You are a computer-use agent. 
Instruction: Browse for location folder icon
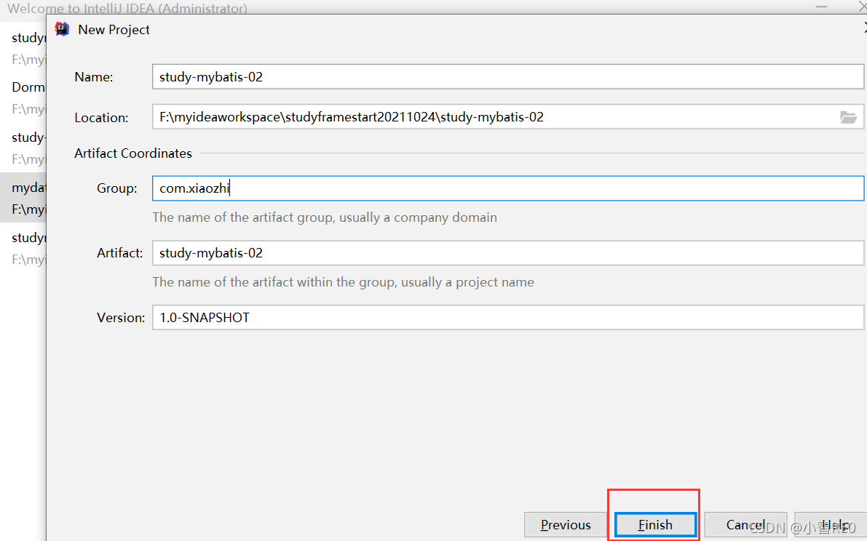click(848, 117)
